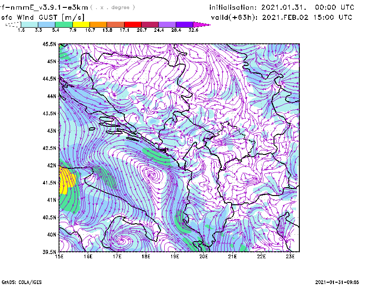
Task: Click the legend value '1.6'
Action: point(21,30)
